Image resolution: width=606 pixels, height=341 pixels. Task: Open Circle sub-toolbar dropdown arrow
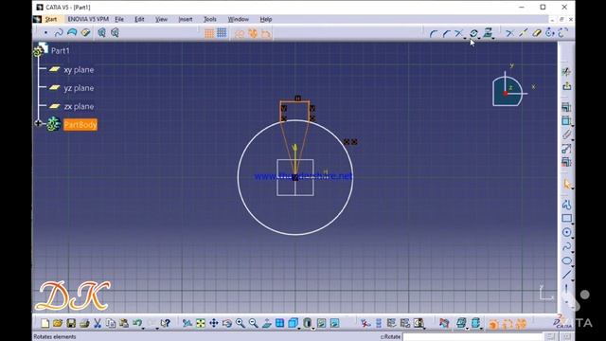click(572, 238)
